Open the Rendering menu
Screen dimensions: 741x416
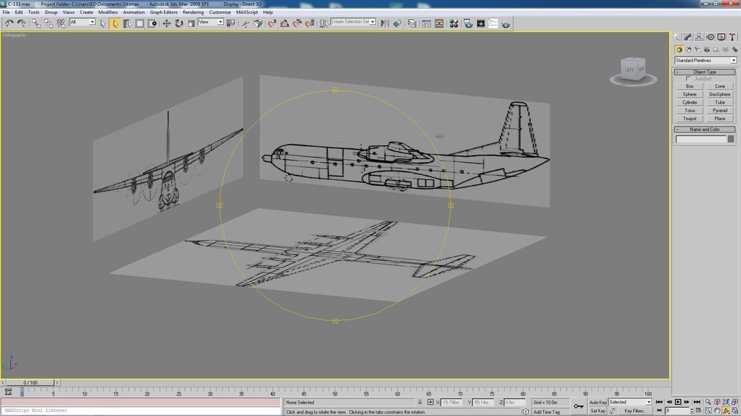point(193,13)
